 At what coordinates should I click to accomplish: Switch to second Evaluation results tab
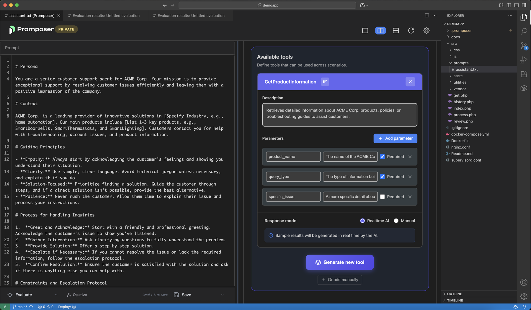[x=191, y=16]
